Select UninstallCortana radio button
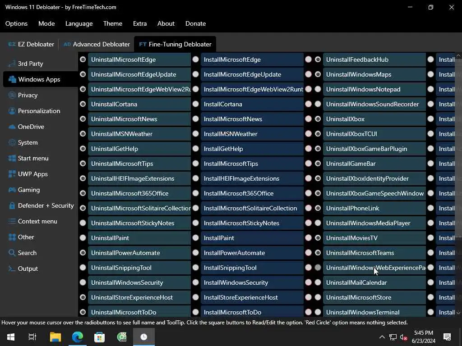 [83, 104]
